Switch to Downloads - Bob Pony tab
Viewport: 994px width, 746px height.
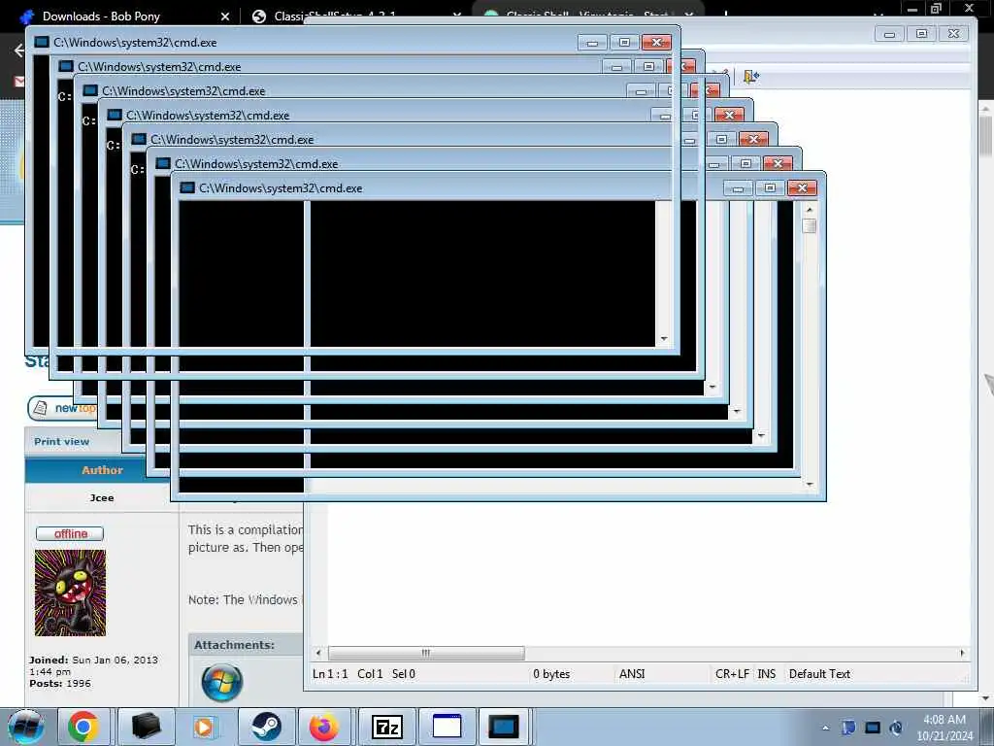101,16
